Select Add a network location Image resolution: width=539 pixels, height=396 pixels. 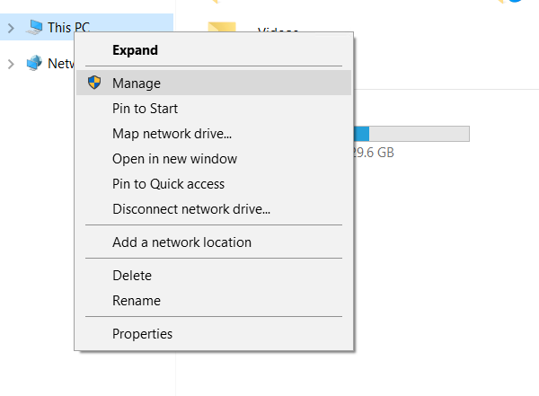coord(181,242)
